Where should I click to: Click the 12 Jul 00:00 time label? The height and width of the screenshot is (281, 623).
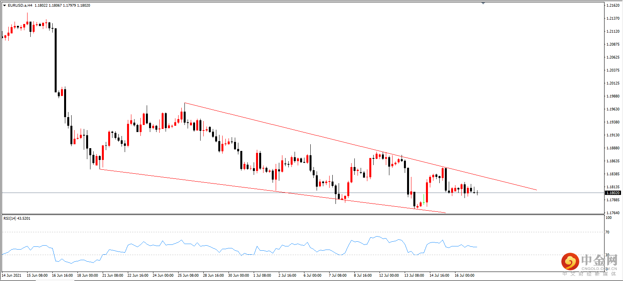click(389, 275)
